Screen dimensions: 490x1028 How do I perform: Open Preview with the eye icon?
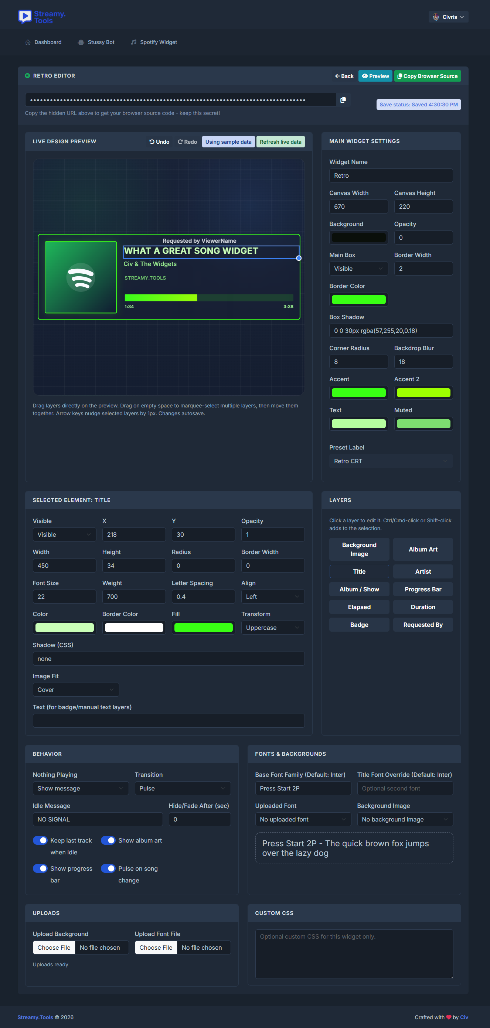click(375, 76)
